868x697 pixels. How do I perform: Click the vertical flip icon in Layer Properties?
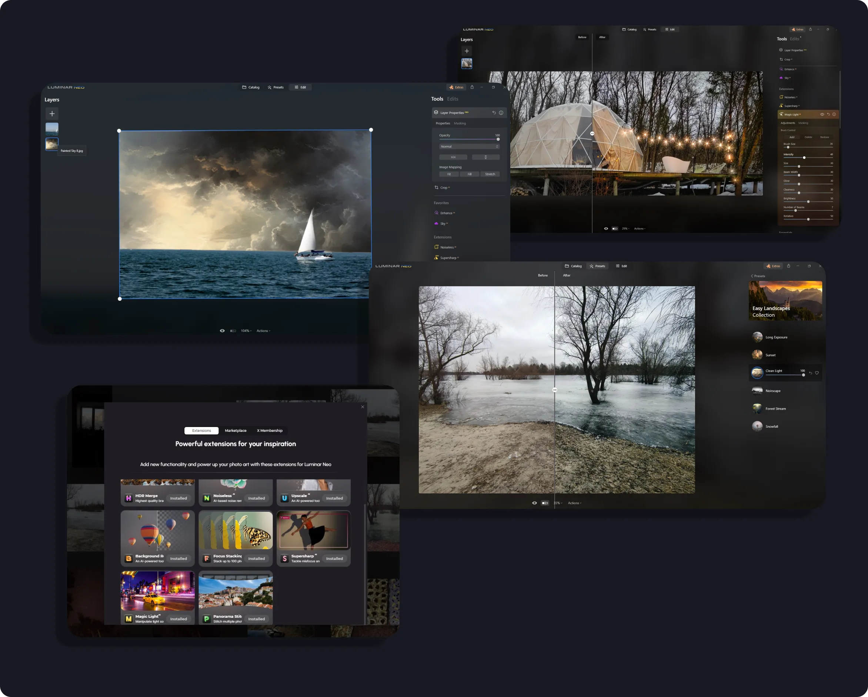pos(485,157)
